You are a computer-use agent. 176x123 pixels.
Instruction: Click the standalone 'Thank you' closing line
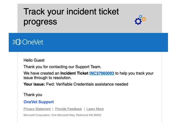[x=33, y=95]
